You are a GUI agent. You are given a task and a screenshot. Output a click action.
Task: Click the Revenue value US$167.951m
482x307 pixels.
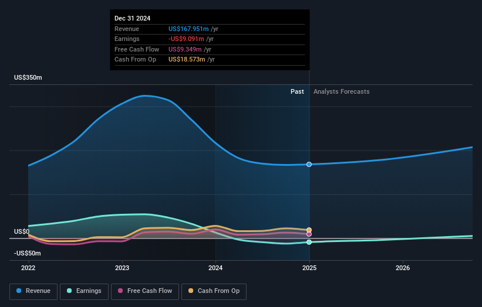(x=188, y=29)
